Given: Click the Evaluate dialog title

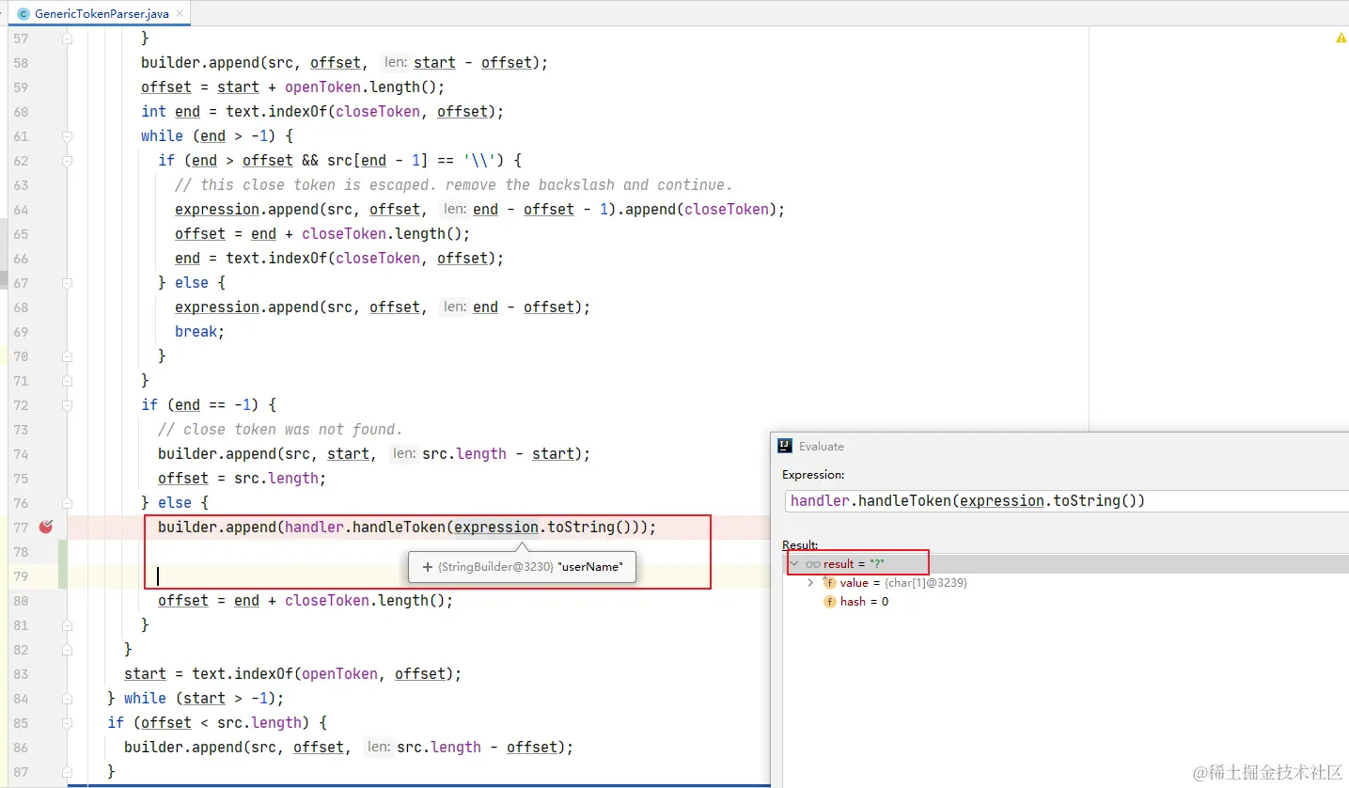Looking at the screenshot, I should click(822, 447).
